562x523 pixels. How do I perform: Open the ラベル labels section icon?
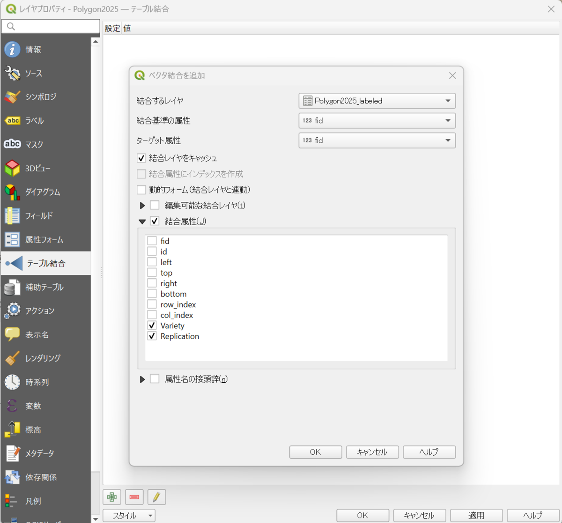tap(12, 120)
